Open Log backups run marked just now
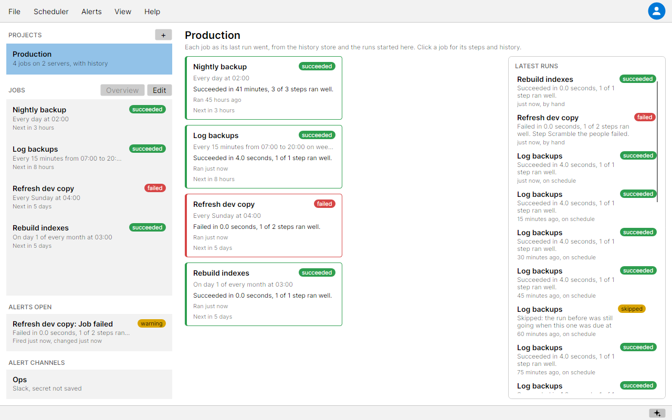The image size is (672, 420). tap(585, 168)
